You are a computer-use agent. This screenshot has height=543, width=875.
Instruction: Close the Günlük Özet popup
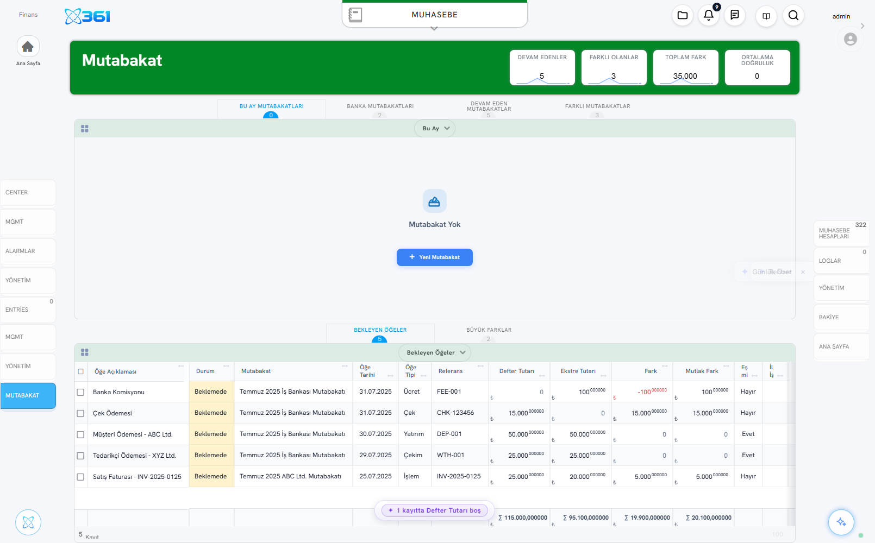[x=803, y=272]
